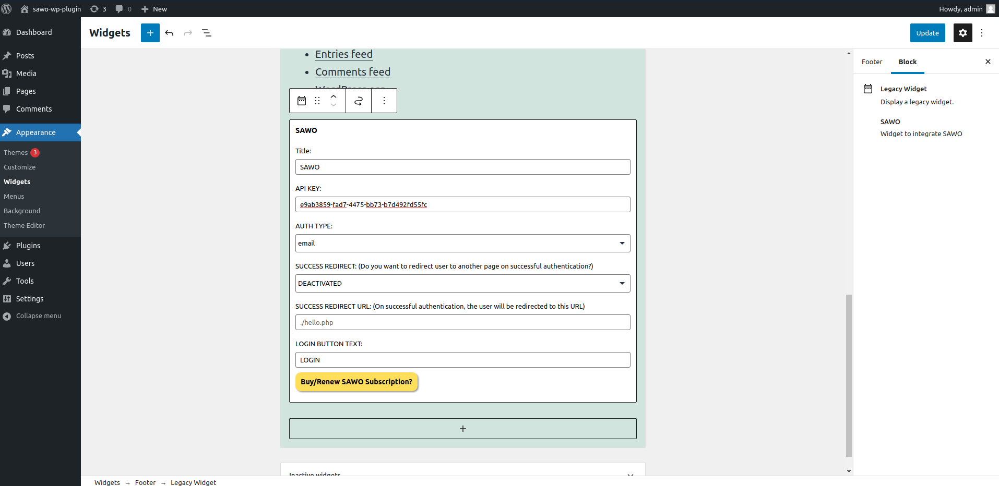999x486 pixels.
Task: Open Howdy, admin account menu
Action: 967,9
